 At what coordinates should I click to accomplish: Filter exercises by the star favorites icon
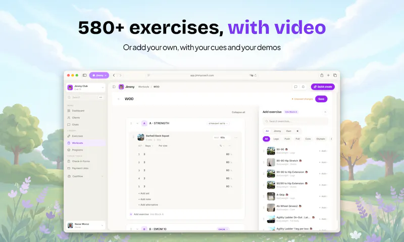(297, 131)
